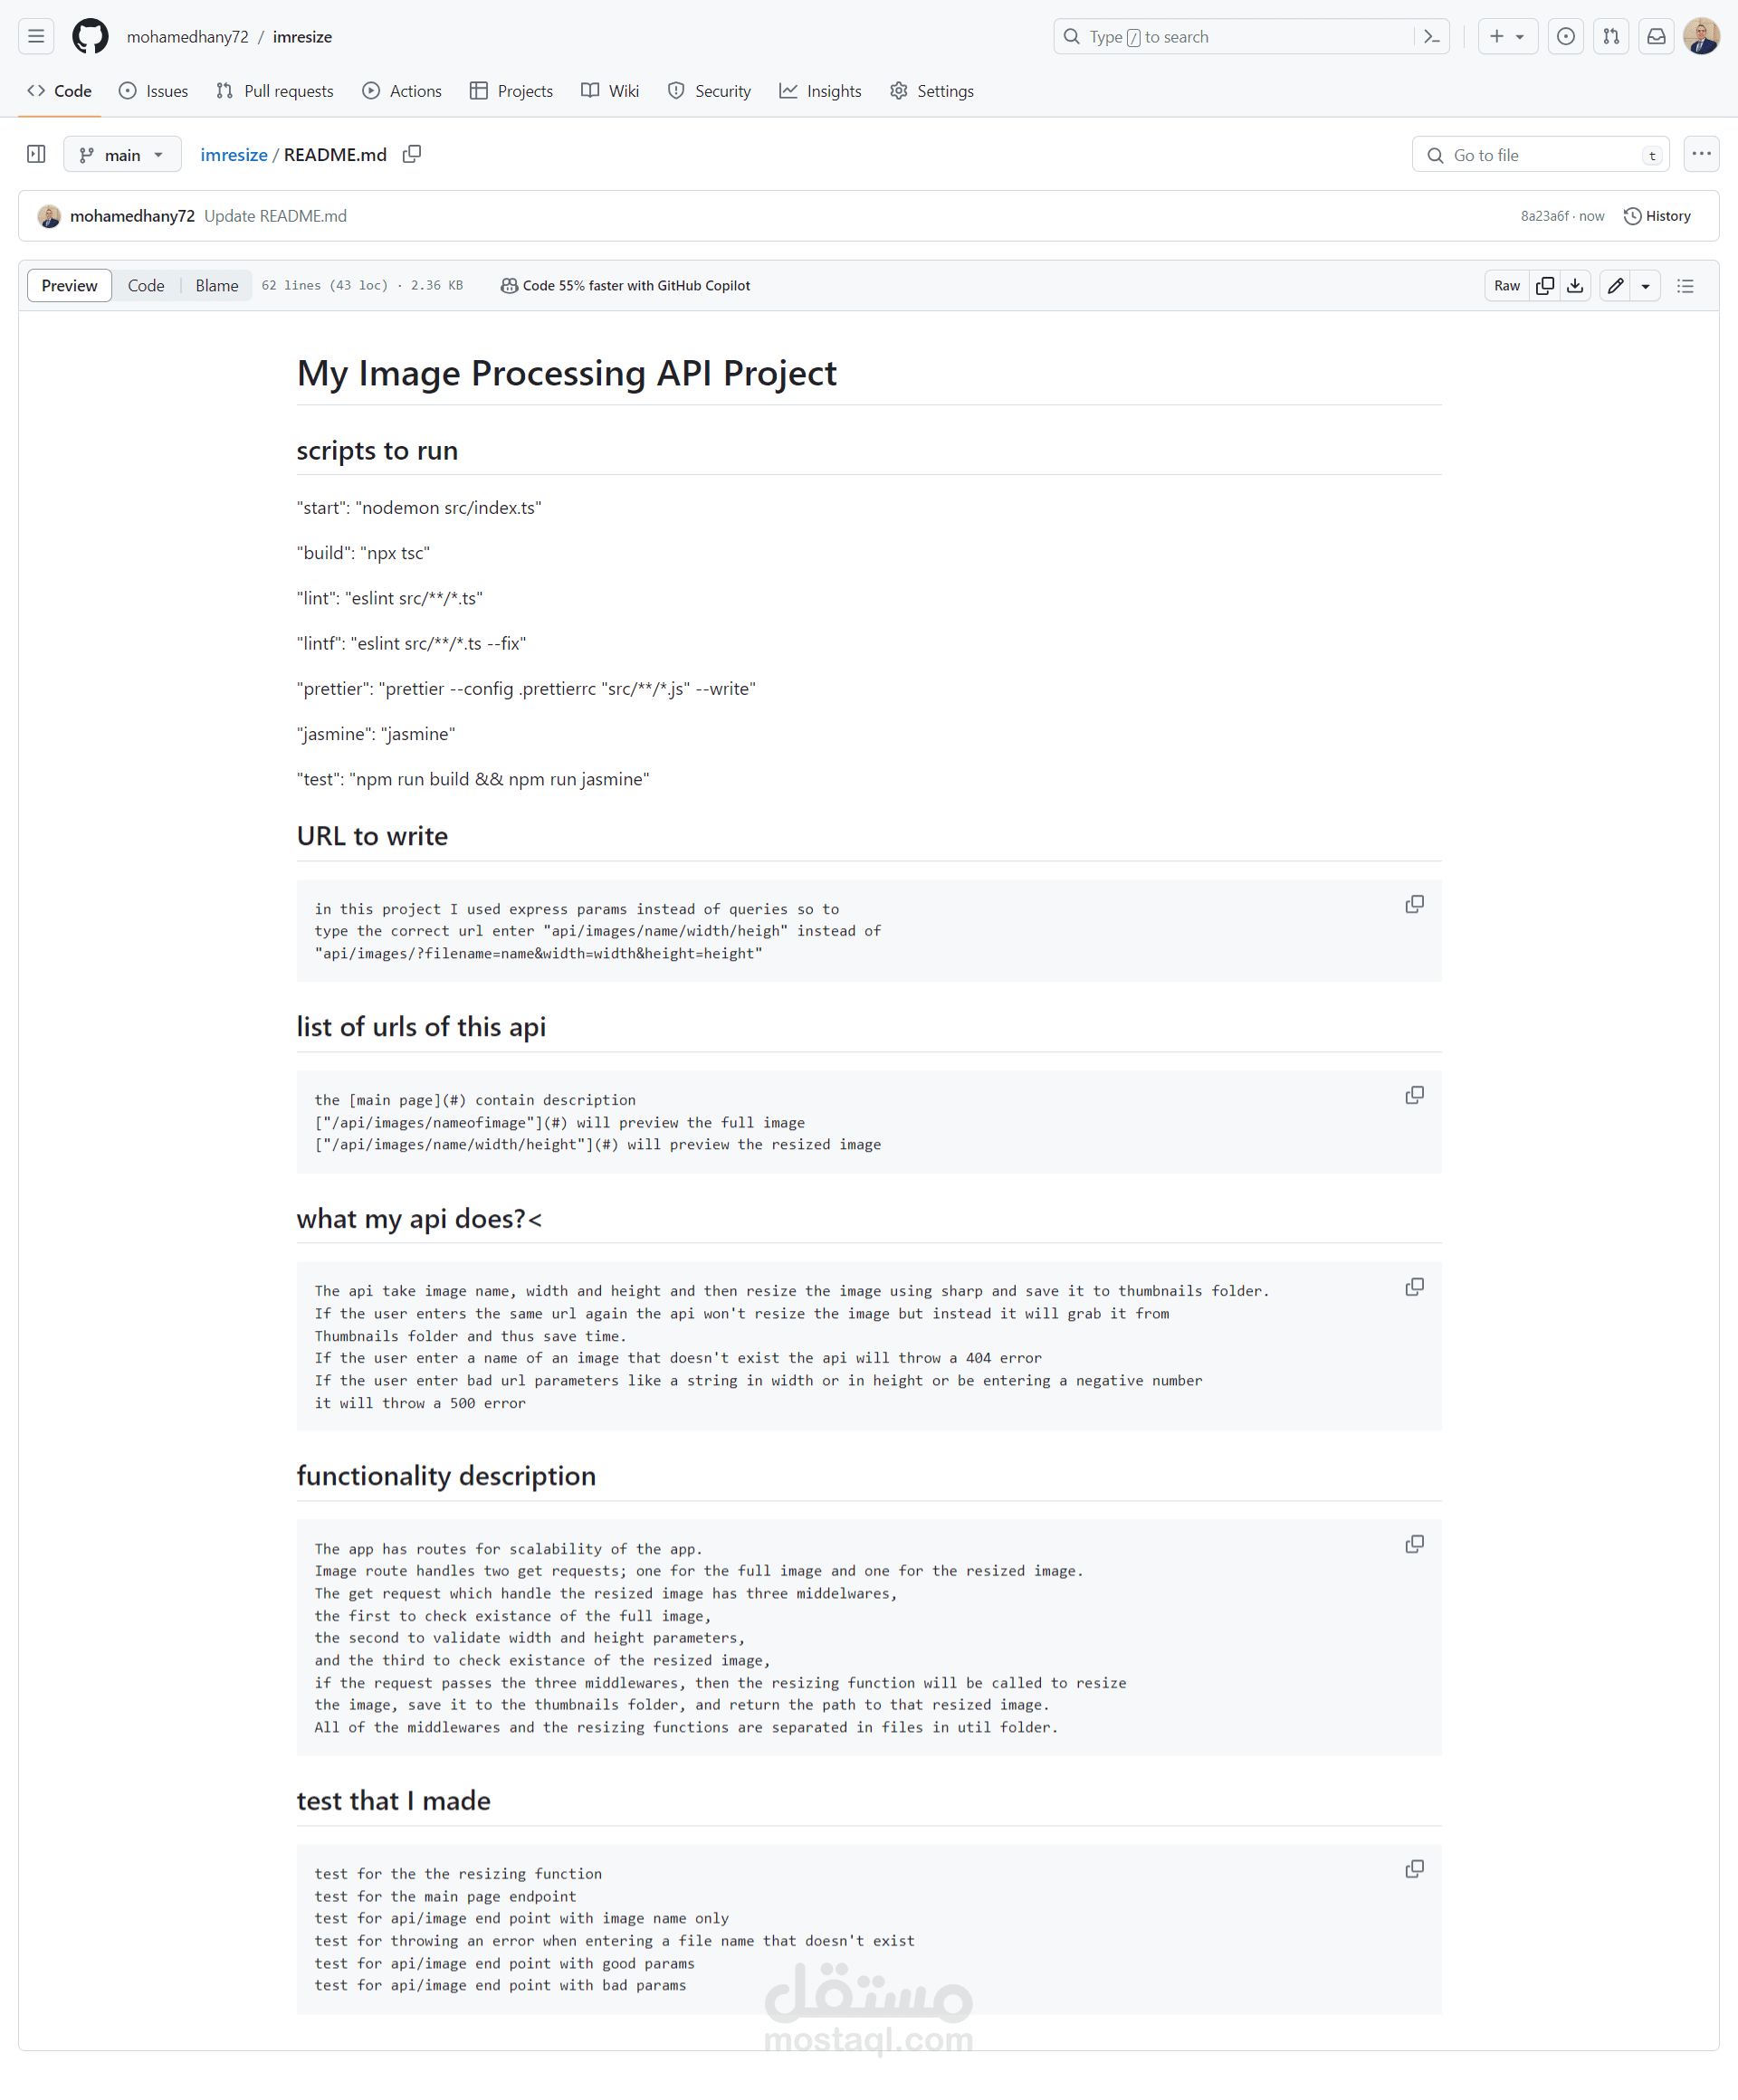The image size is (1738, 2100).
Task: Collapse the file tree side panel
Action: click(36, 154)
